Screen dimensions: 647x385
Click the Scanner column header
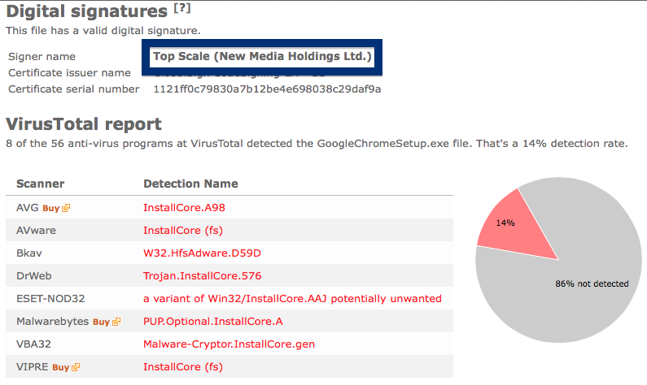point(41,184)
